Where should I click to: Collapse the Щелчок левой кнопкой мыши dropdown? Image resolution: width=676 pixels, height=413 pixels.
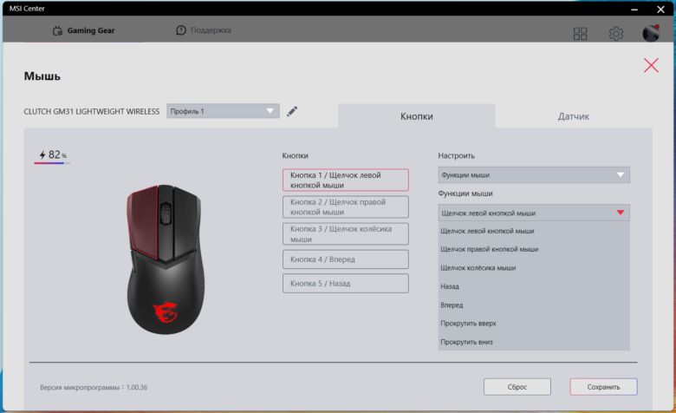coord(534,213)
